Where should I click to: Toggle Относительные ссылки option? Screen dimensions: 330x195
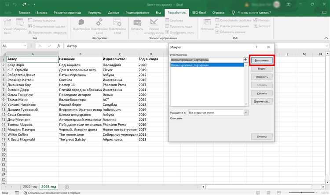[47, 26]
